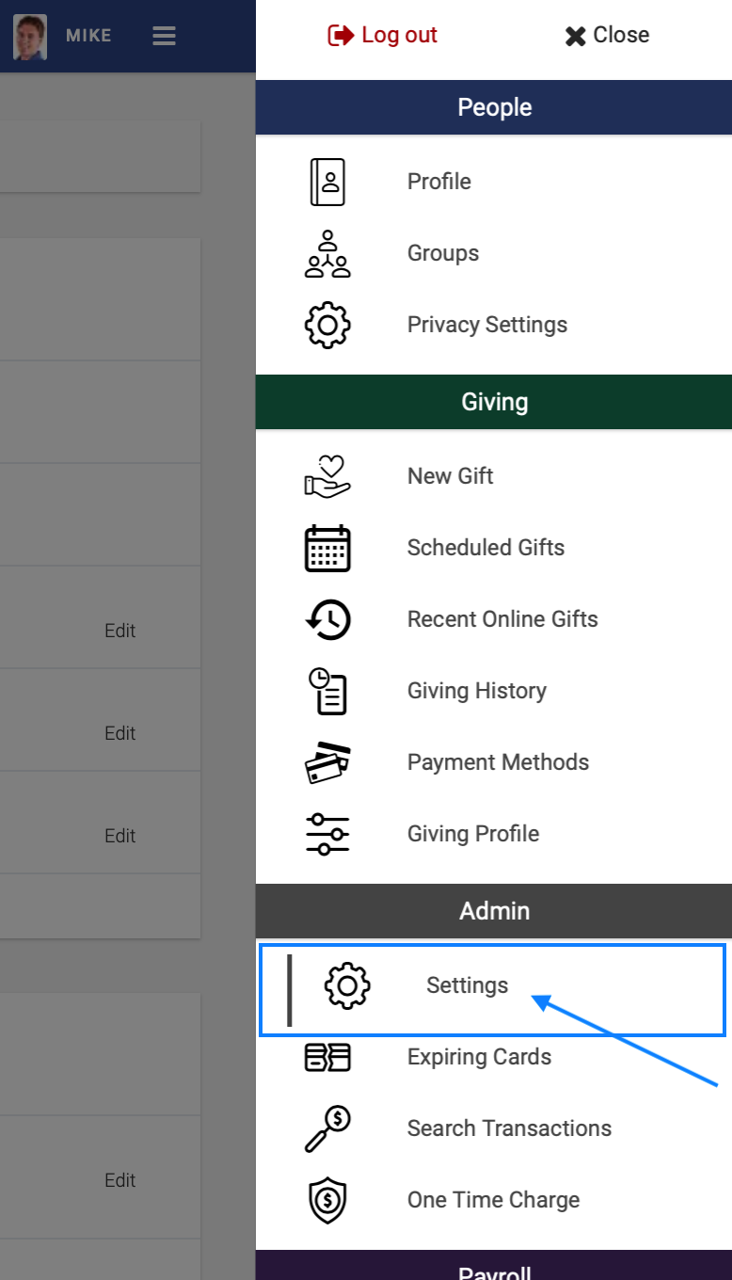Open Admin Settings menu item
Viewport: 732px width, 1280px height.
click(x=467, y=985)
